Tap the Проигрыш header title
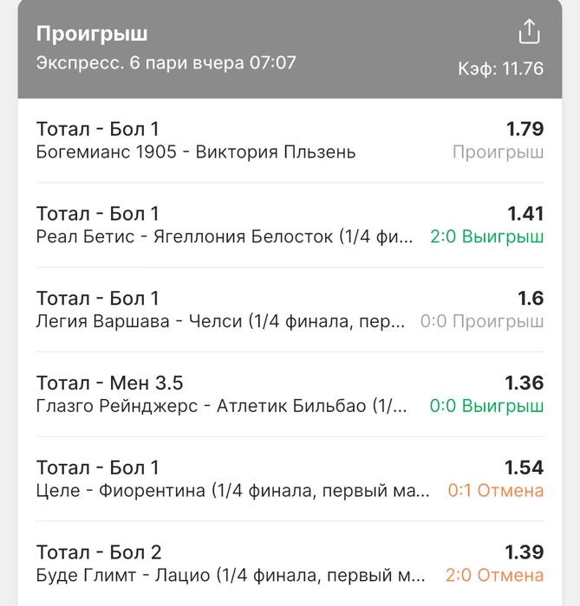The height and width of the screenshot is (606, 580). [92, 34]
